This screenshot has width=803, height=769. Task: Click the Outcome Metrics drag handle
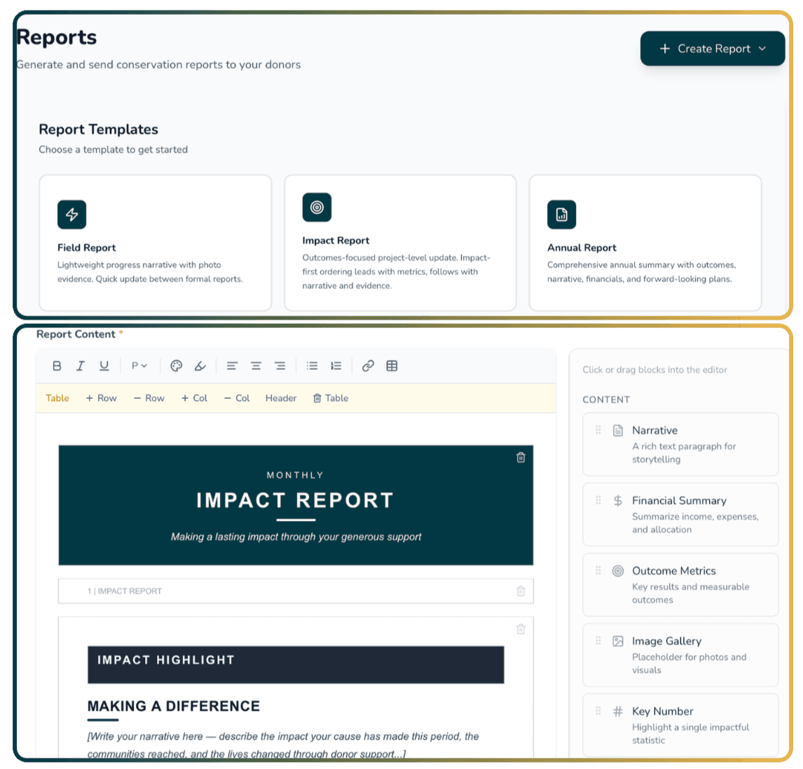tap(598, 570)
